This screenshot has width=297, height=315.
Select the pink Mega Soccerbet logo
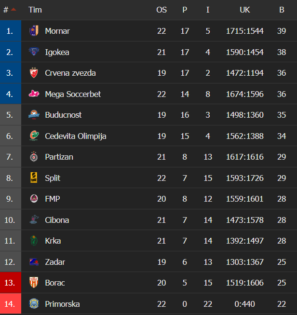(x=34, y=94)
